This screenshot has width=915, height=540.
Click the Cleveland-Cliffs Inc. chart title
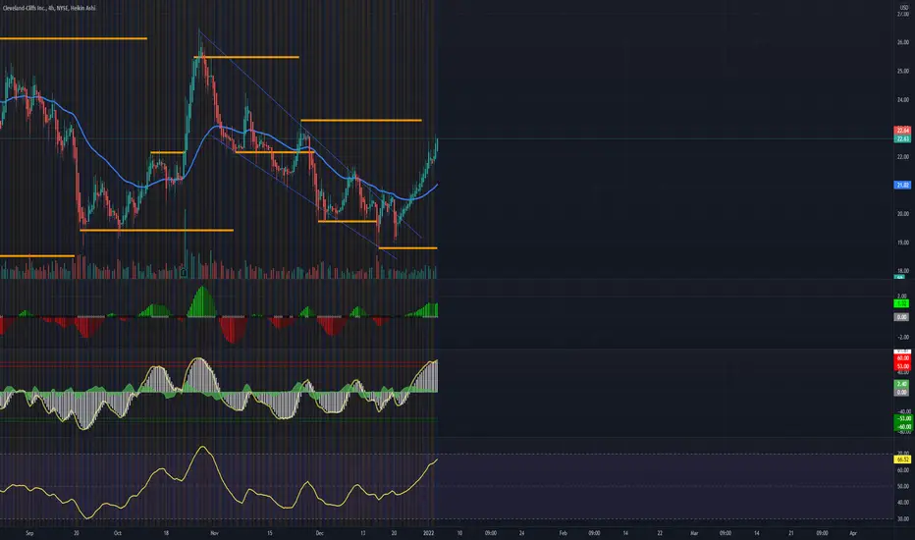[49, 8]
